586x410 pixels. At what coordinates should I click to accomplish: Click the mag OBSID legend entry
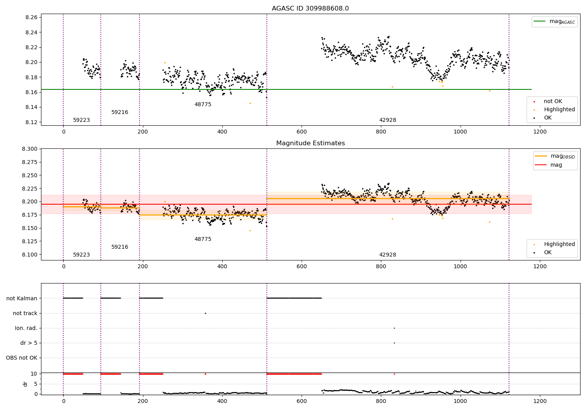[x=555, y=156]
